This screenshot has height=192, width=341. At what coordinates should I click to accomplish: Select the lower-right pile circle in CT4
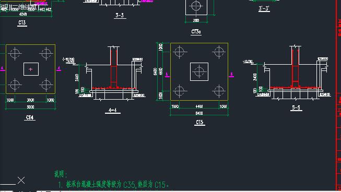click(x=46, y=85)
